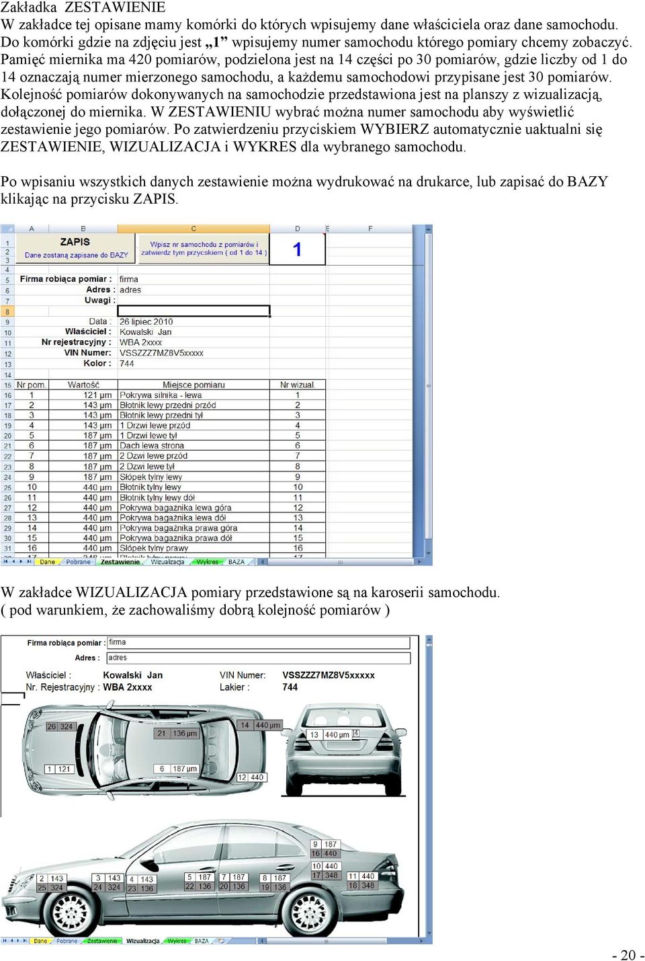Click measurement label '9 187' on side view

pyautogui.click(x=325, y=844)
